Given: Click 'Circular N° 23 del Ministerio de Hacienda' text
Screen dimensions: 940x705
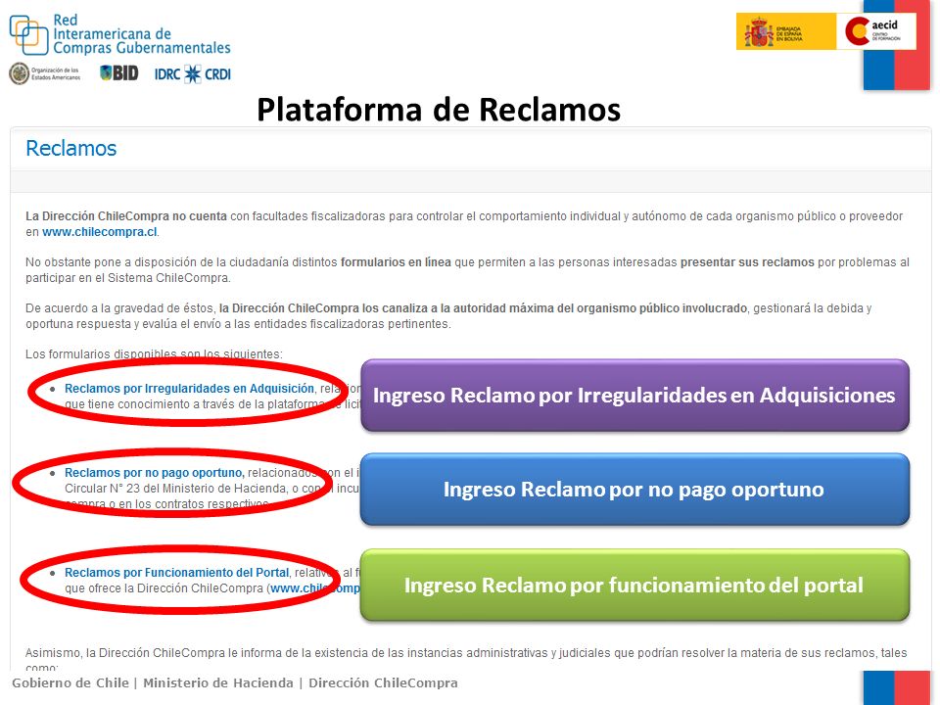Looking at the screenshot, I should pos(175,489).
